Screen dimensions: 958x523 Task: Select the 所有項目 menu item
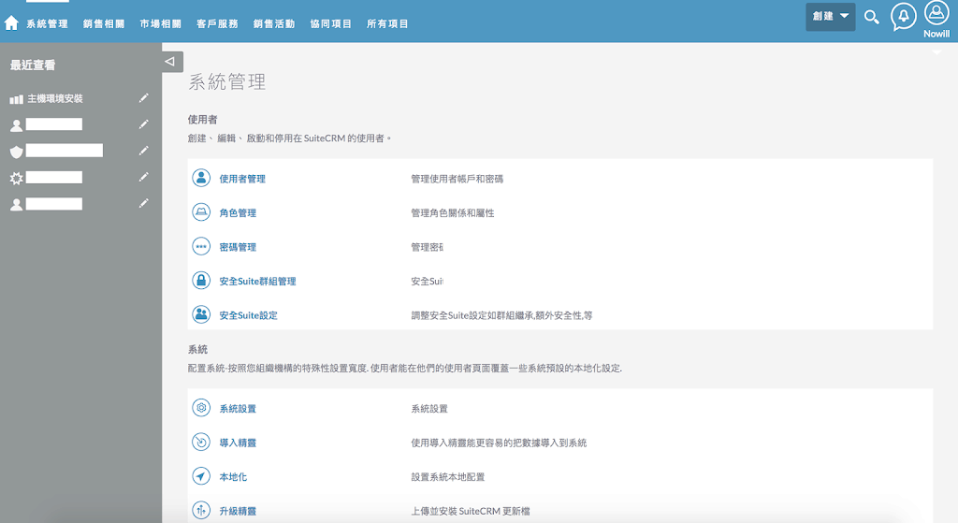pos(387,23)
